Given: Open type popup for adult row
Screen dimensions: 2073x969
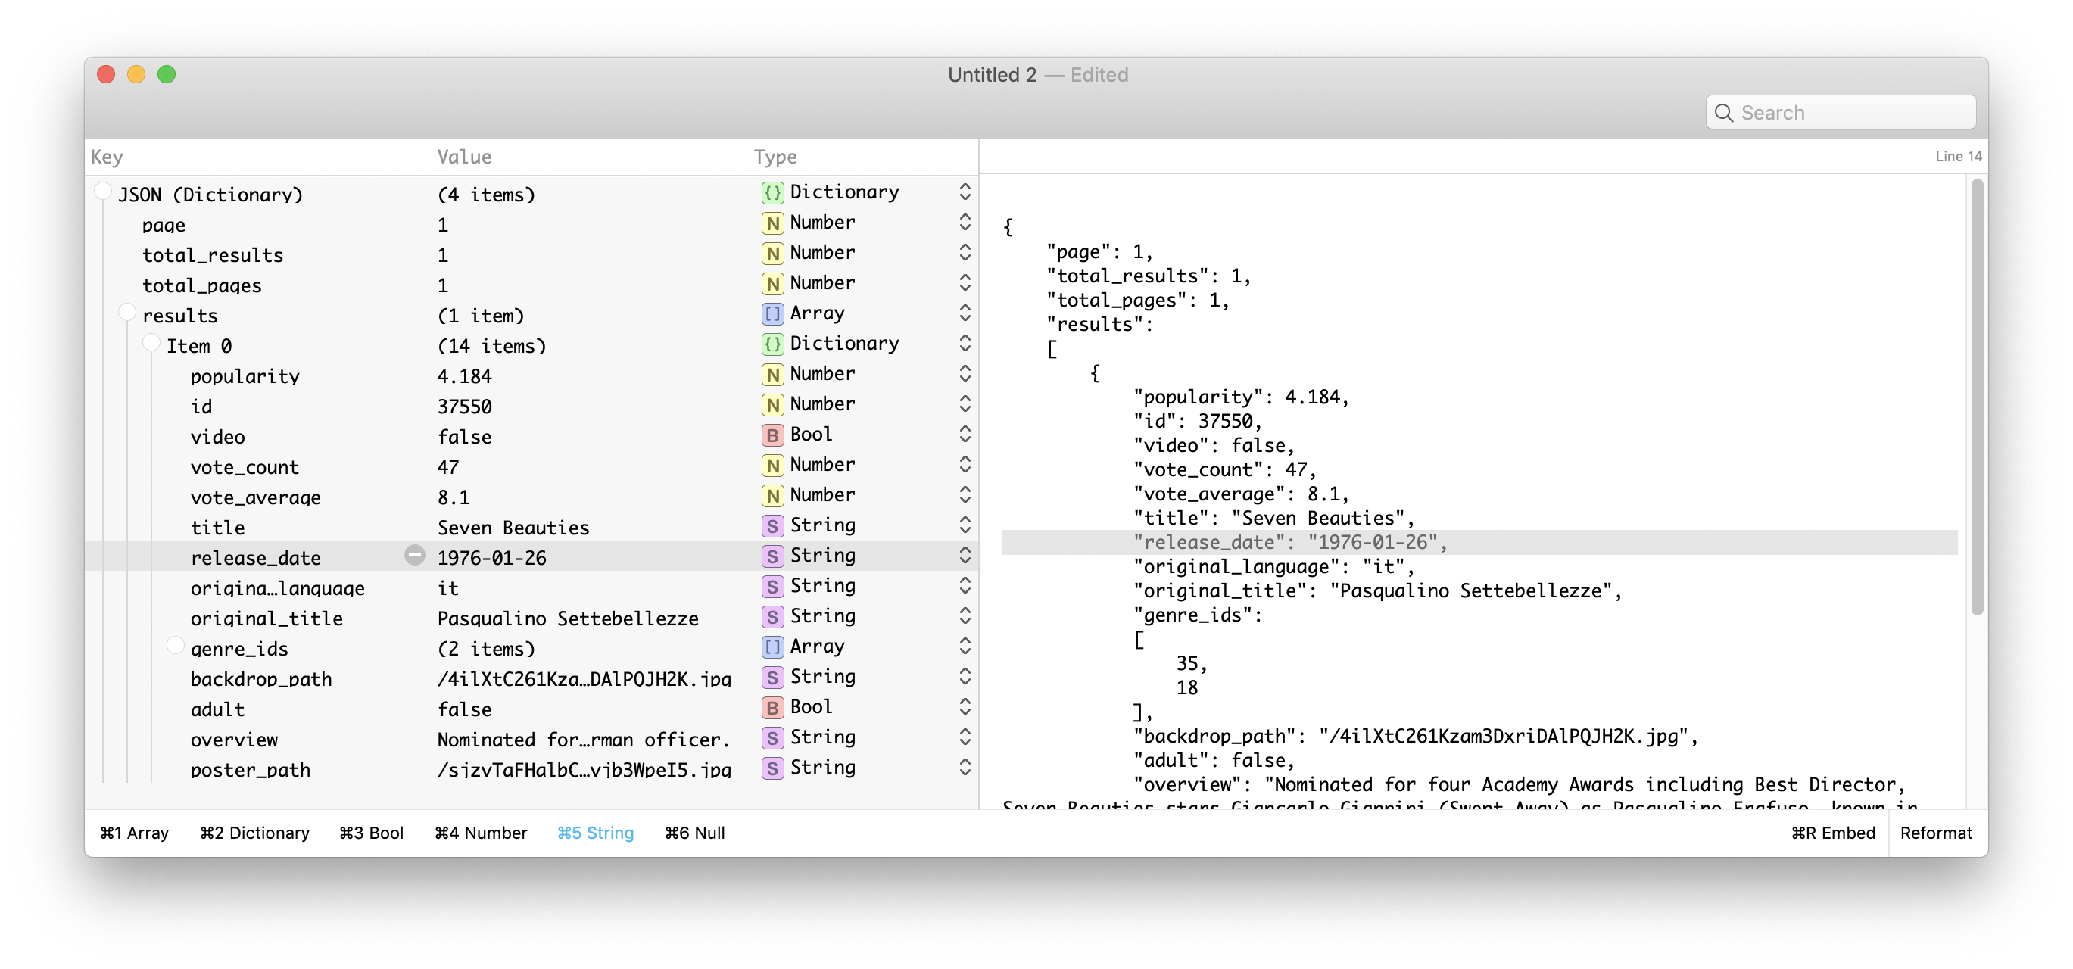Looking at the screenshot, I should 965,706.
